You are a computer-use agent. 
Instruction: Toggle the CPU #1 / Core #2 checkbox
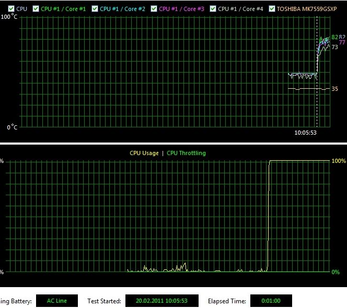(x=95, y=9)
